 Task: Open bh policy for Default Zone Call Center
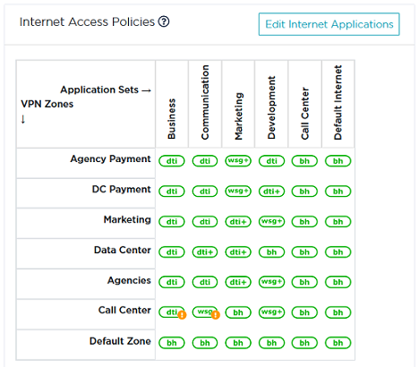point(304,343)
